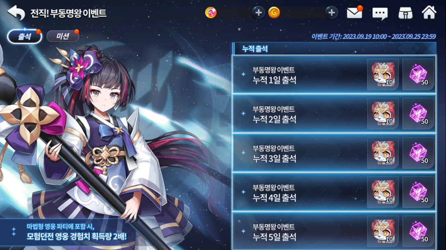
Task: View purple crystal reward for 누적 3일 출석
Action: tap(419, 153)
